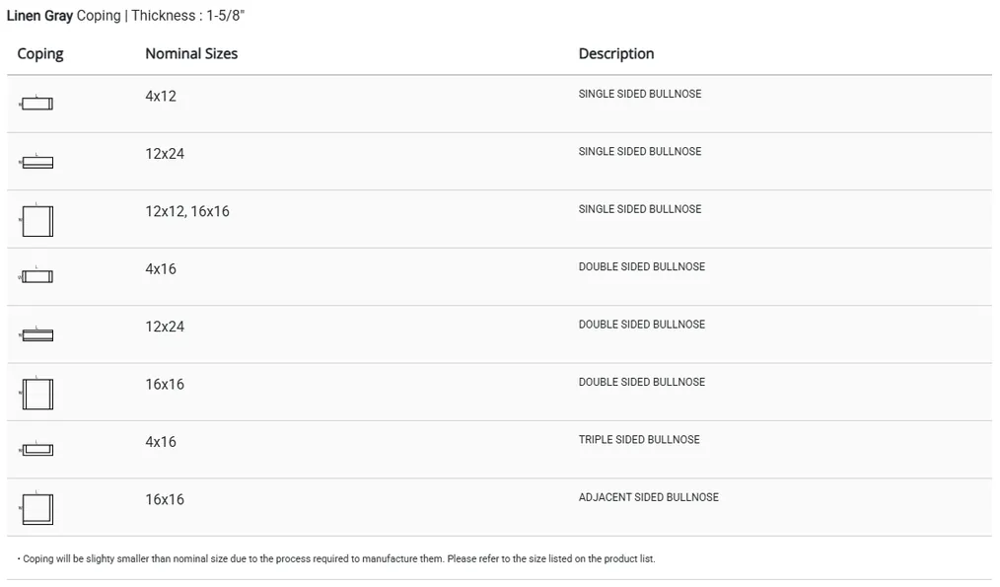Click the Linen Gray Coping thickness heading

125,16
